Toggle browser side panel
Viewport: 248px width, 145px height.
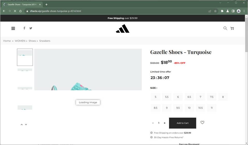coord(233,11)
